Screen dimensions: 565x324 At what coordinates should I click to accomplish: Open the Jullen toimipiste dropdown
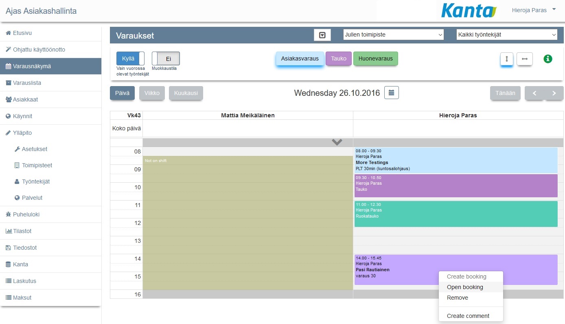tap(393, 35)
